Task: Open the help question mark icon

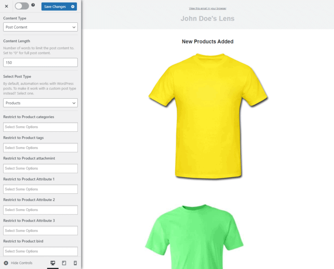Action: (x=33, y=6)
